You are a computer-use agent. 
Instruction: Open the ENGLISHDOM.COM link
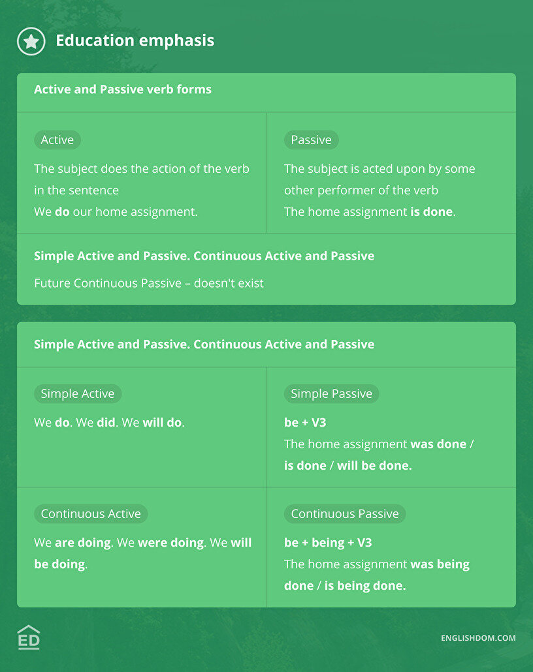point(478,638)
